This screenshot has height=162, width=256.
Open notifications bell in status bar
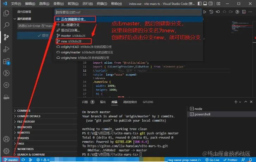250,160
